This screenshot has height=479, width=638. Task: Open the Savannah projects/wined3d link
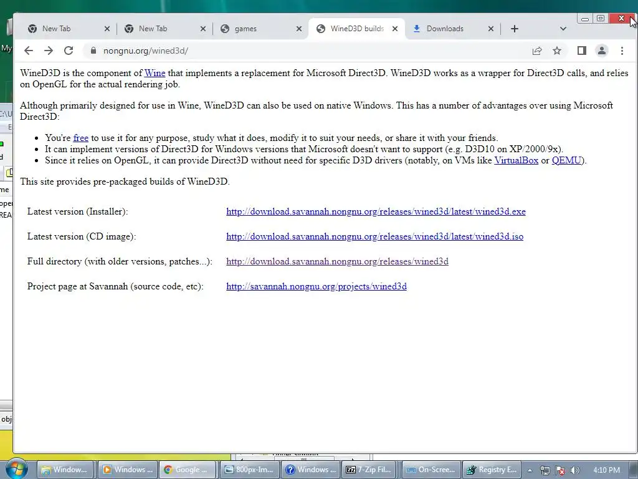tap(317, 286)
